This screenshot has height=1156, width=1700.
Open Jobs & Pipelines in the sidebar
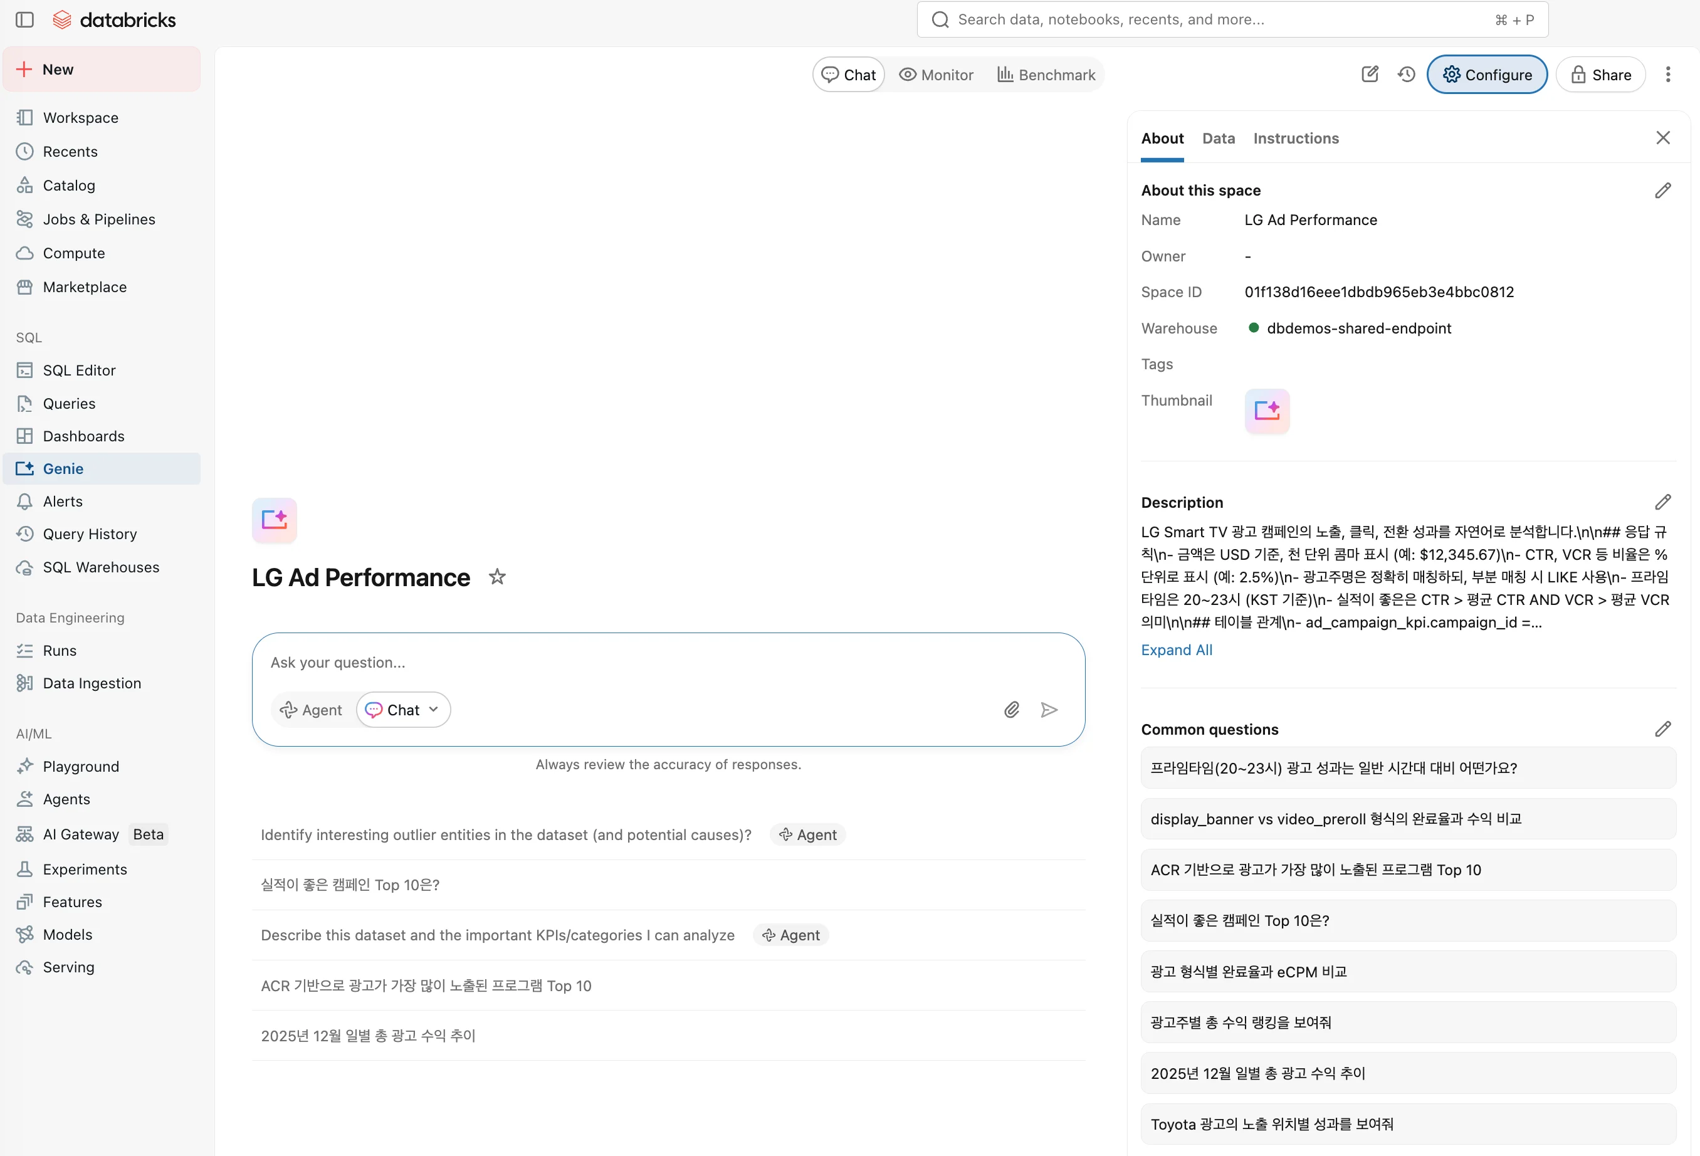pyautogui.click(x=102, y=219)
